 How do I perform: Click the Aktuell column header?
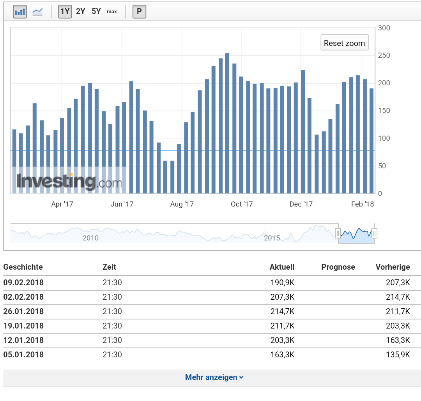pos(282,267)
